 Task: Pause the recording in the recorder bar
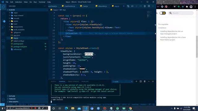pyautogui.click(x=32, y=108)
